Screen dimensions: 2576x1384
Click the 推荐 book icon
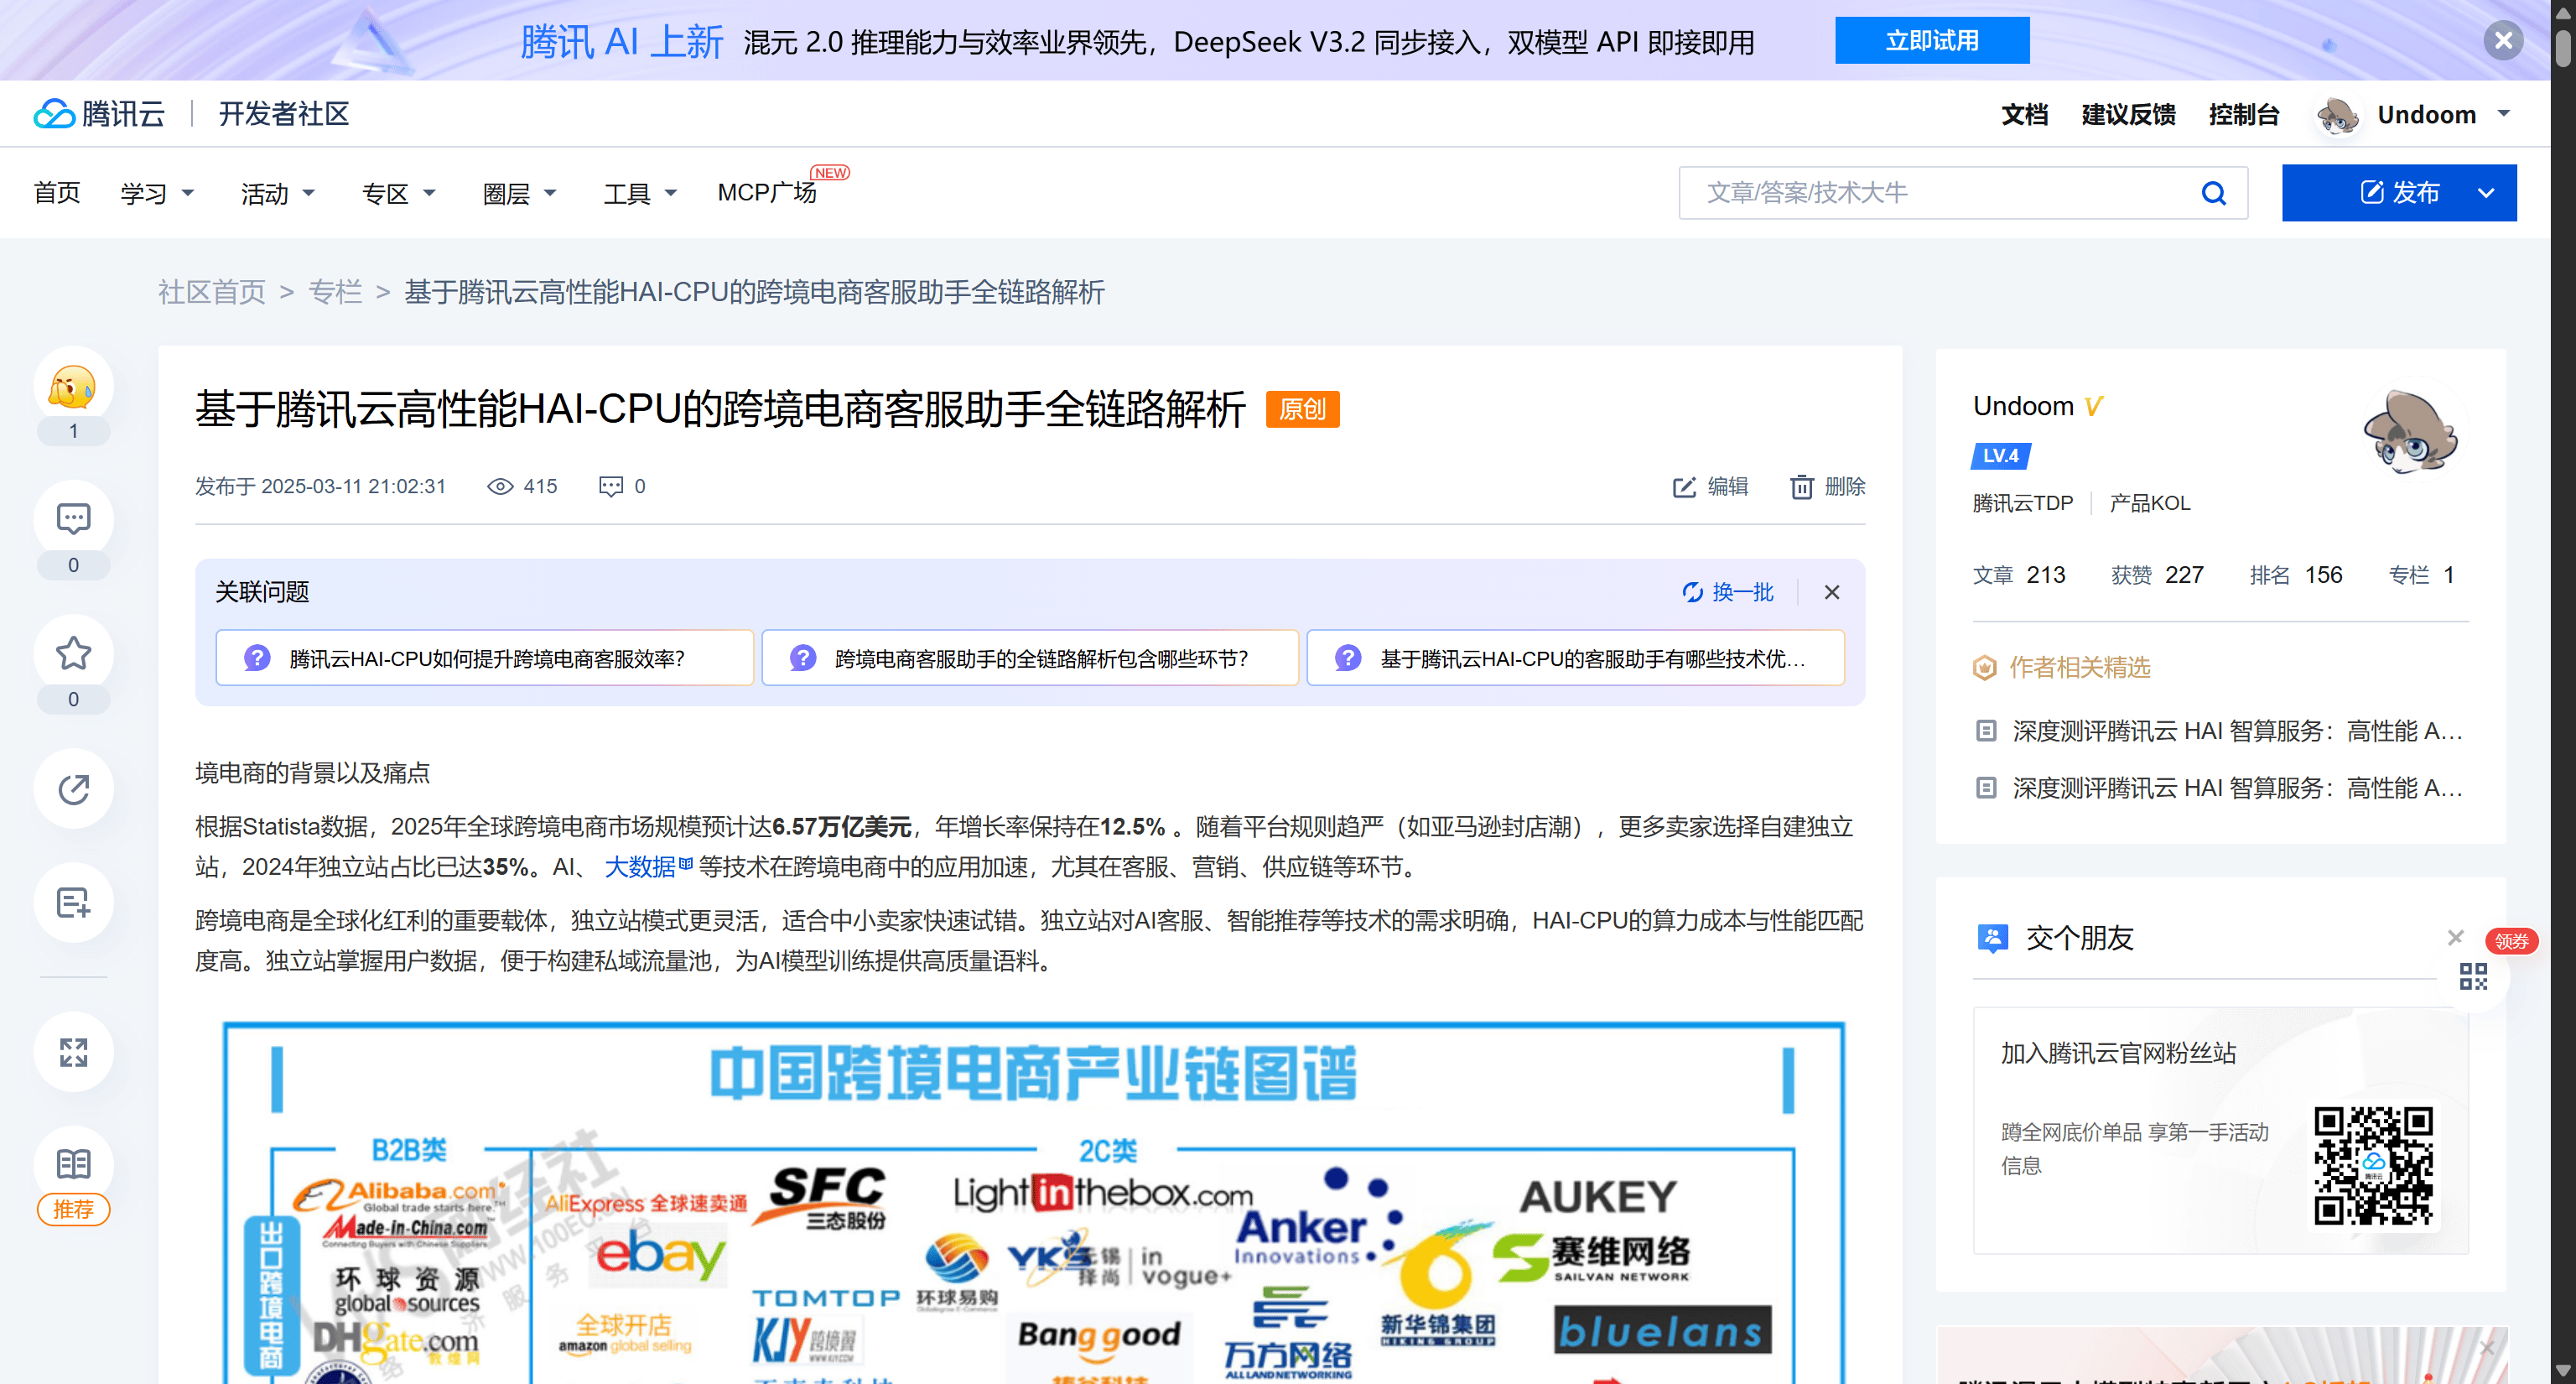pyautogui.click(x=73, y=1165)
